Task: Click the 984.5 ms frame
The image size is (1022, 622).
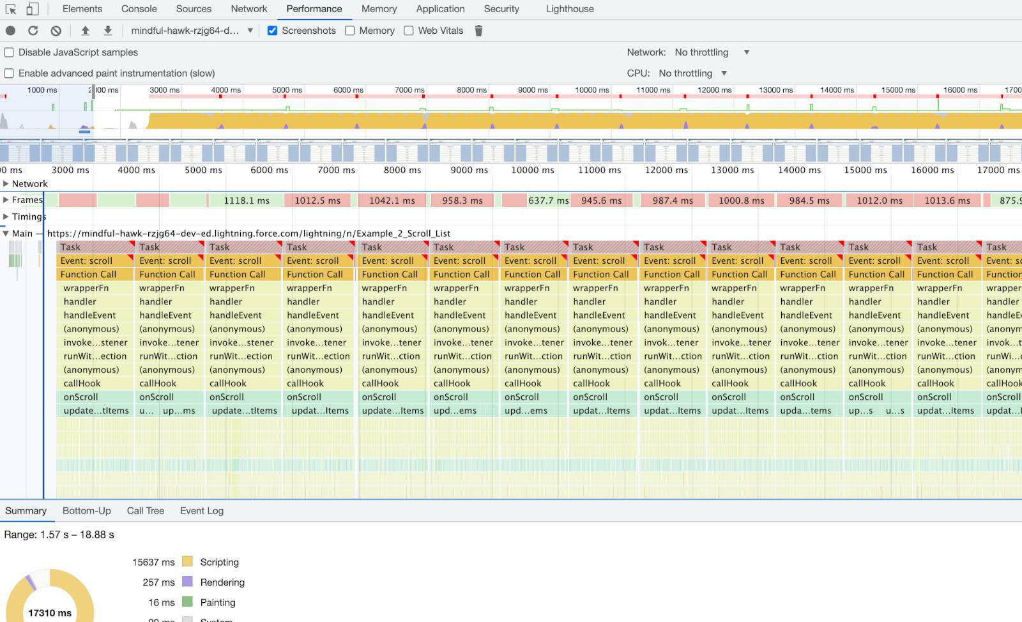Action: pyautogui.click(x=809, y=201)
